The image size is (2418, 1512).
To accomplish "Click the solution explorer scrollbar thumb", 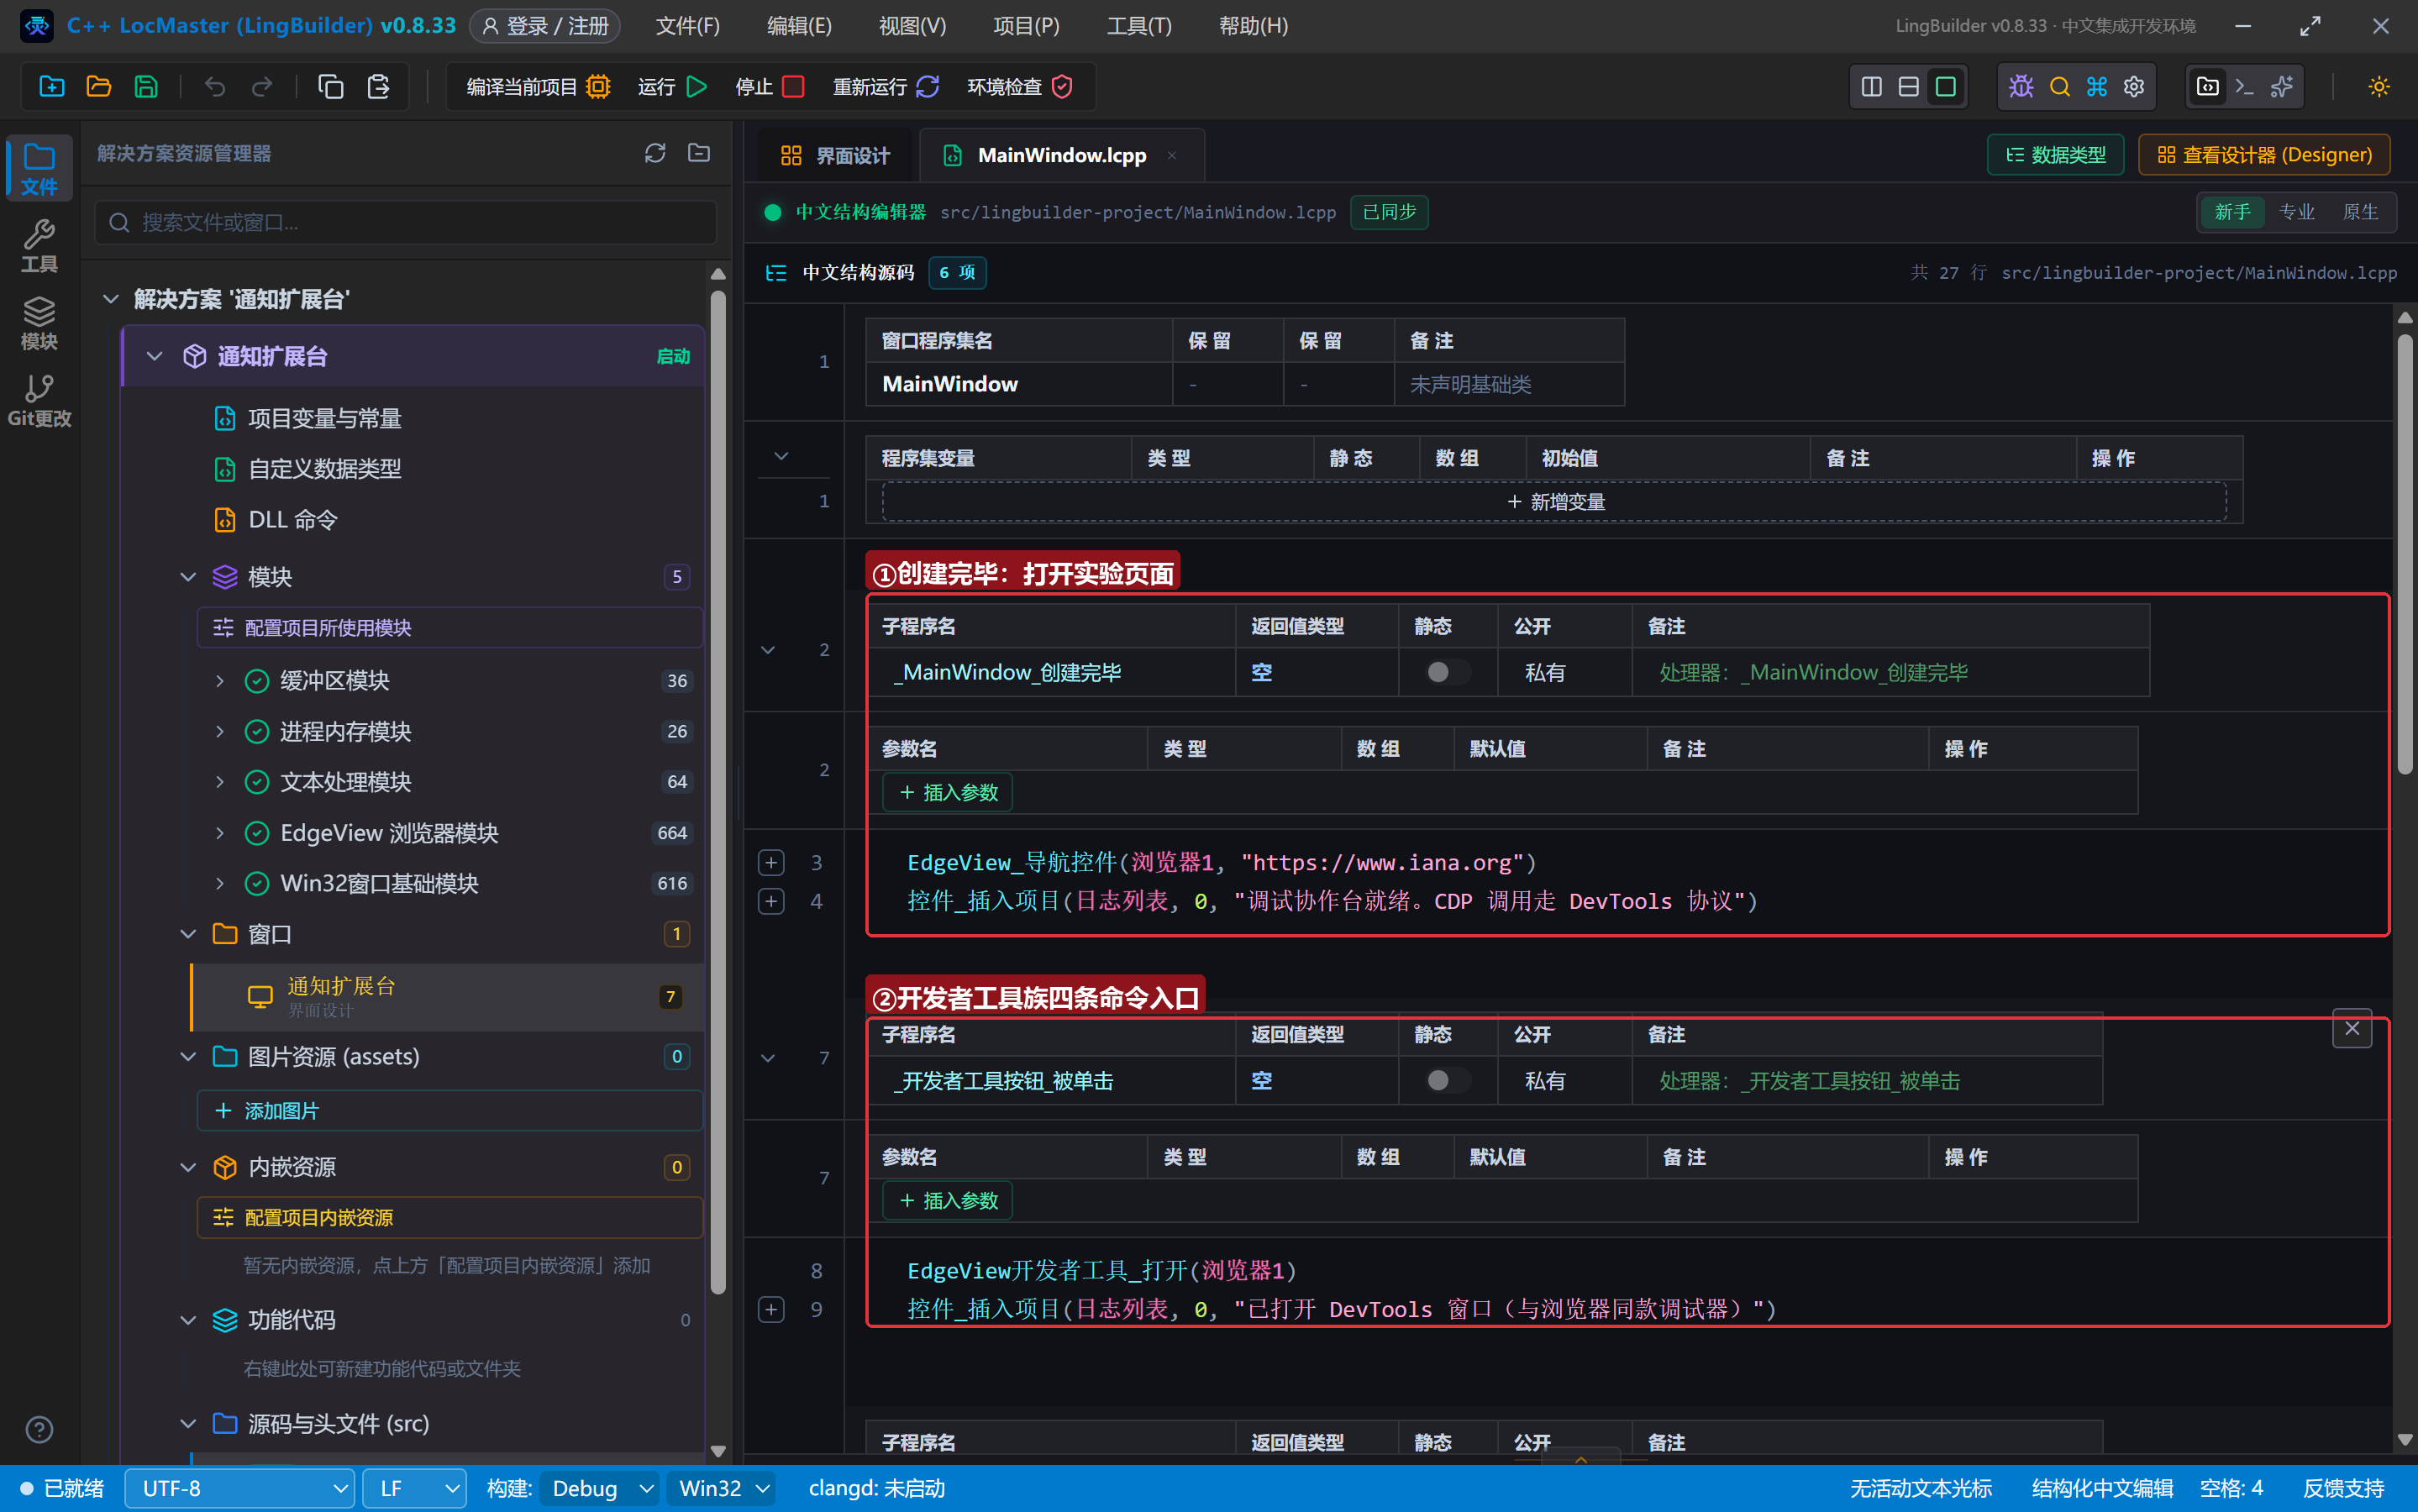I will (x=718, y=793).
